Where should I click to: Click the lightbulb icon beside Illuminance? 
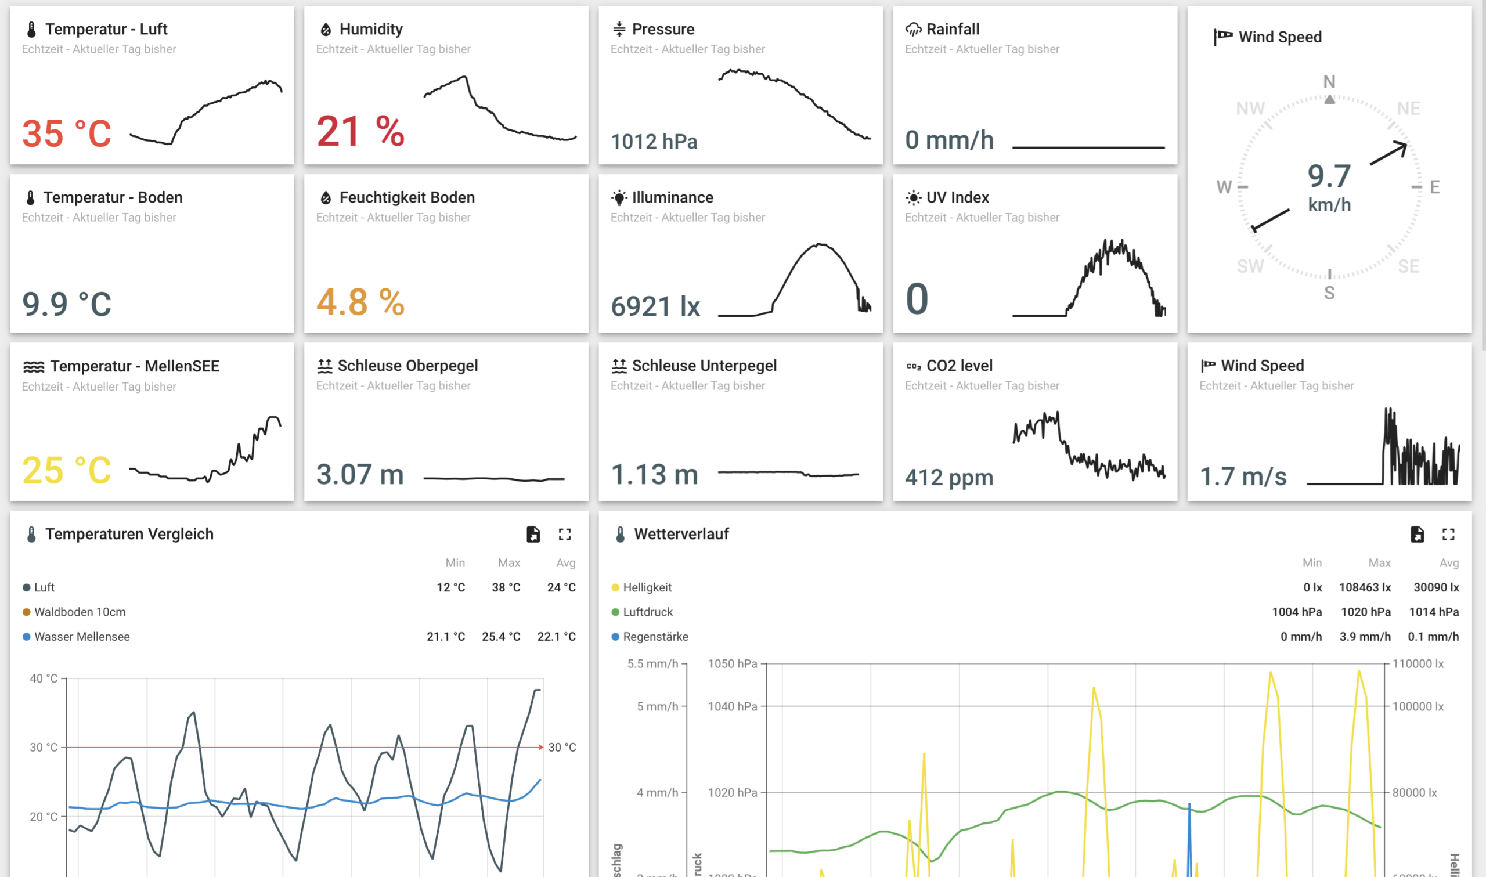[619, 197]
